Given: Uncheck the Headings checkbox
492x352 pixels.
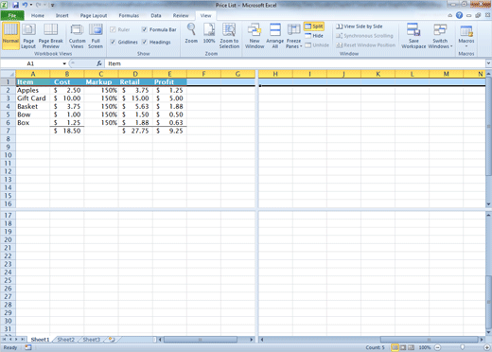Looking at the screenshot, I should [x=145, y=42].
